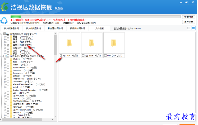Click the tree vertical scrollbar down arrow
Viewport: 198px width, 125px height.
[x=55, y=117]
